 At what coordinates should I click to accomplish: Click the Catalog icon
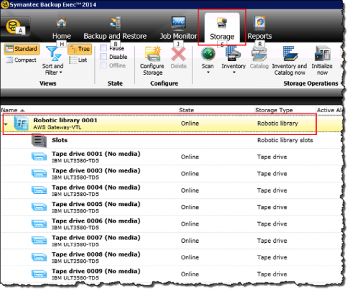click(x=259, y=54)
